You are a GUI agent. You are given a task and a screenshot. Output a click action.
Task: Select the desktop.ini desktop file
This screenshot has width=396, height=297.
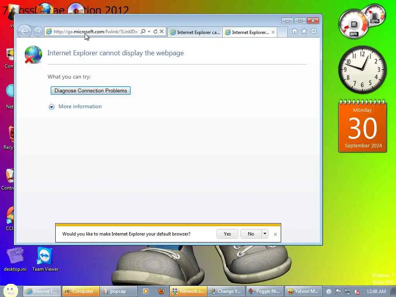[x=15, y=259]
